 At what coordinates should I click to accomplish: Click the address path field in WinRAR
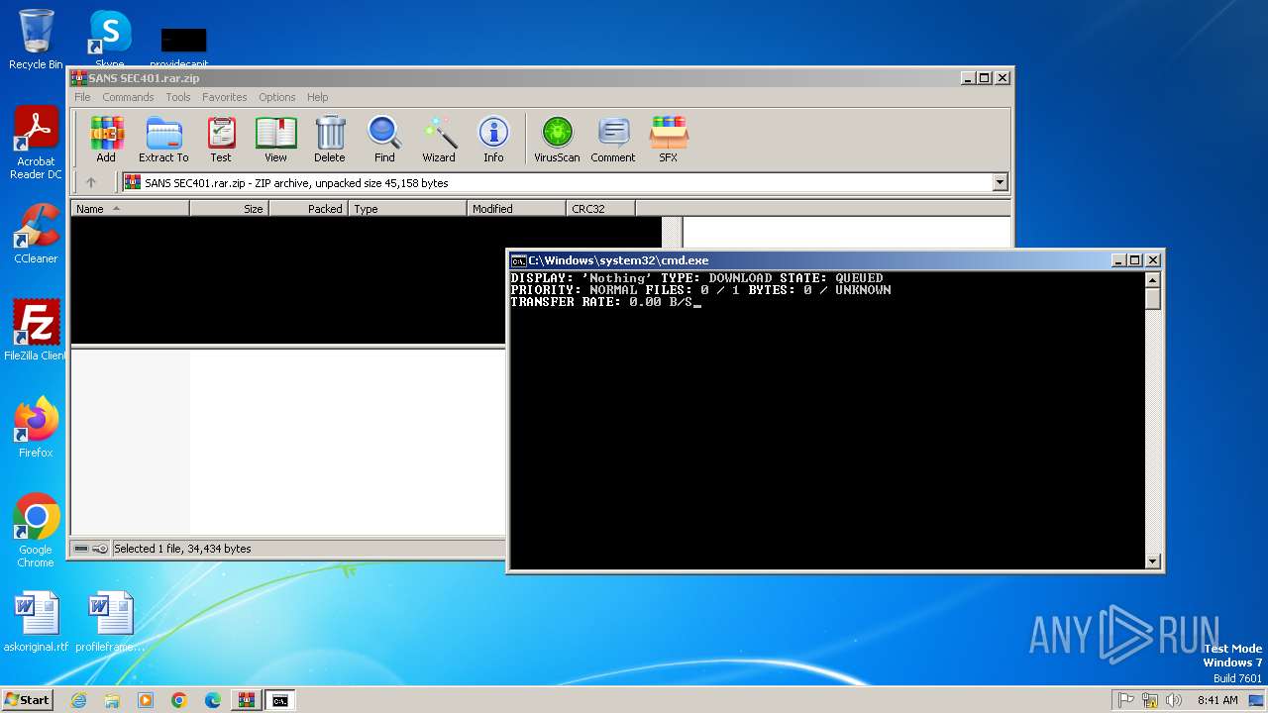coord(565,182)
